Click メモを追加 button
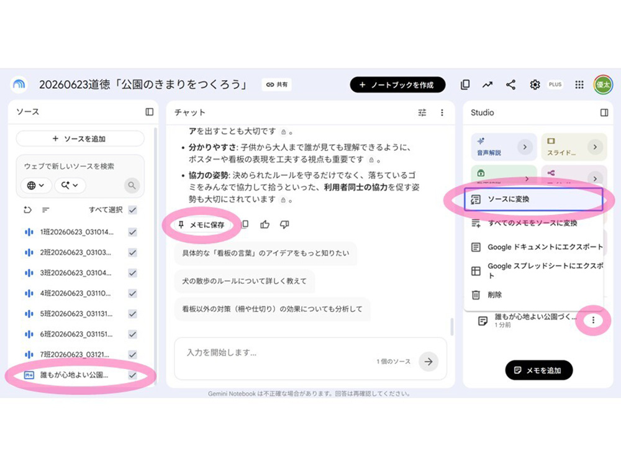 click(538, 370)
